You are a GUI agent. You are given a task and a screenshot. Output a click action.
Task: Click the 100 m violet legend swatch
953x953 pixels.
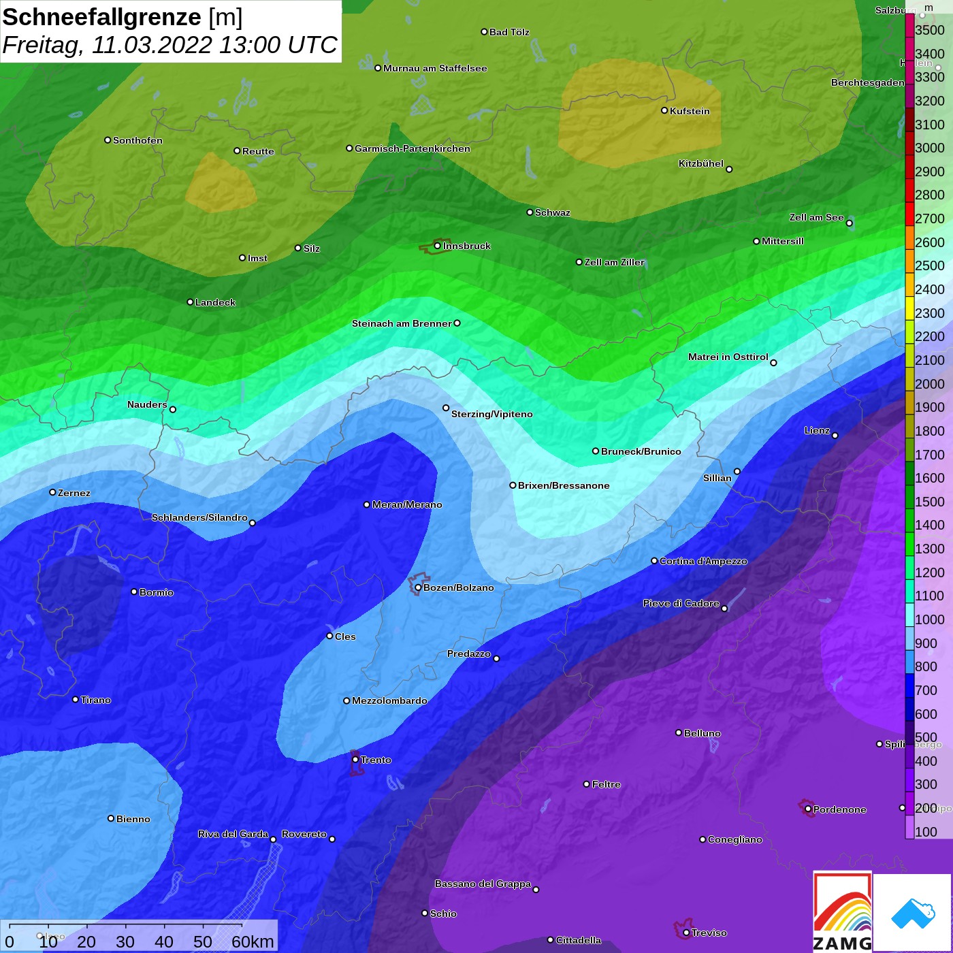pos(909,827)
